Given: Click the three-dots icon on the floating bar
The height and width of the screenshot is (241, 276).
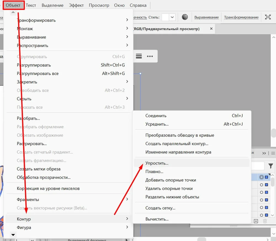Looking at the screenshot, I should click(x=150, y=56).
